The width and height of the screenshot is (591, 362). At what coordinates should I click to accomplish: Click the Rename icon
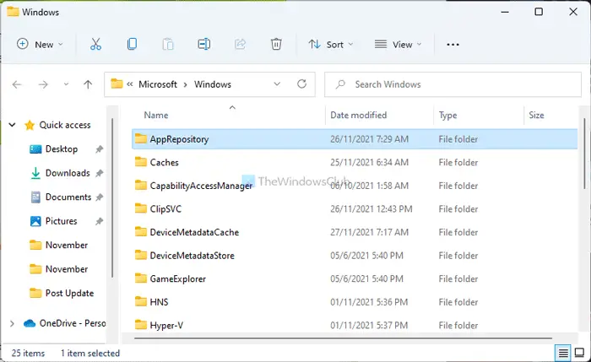tap(204, 44)
